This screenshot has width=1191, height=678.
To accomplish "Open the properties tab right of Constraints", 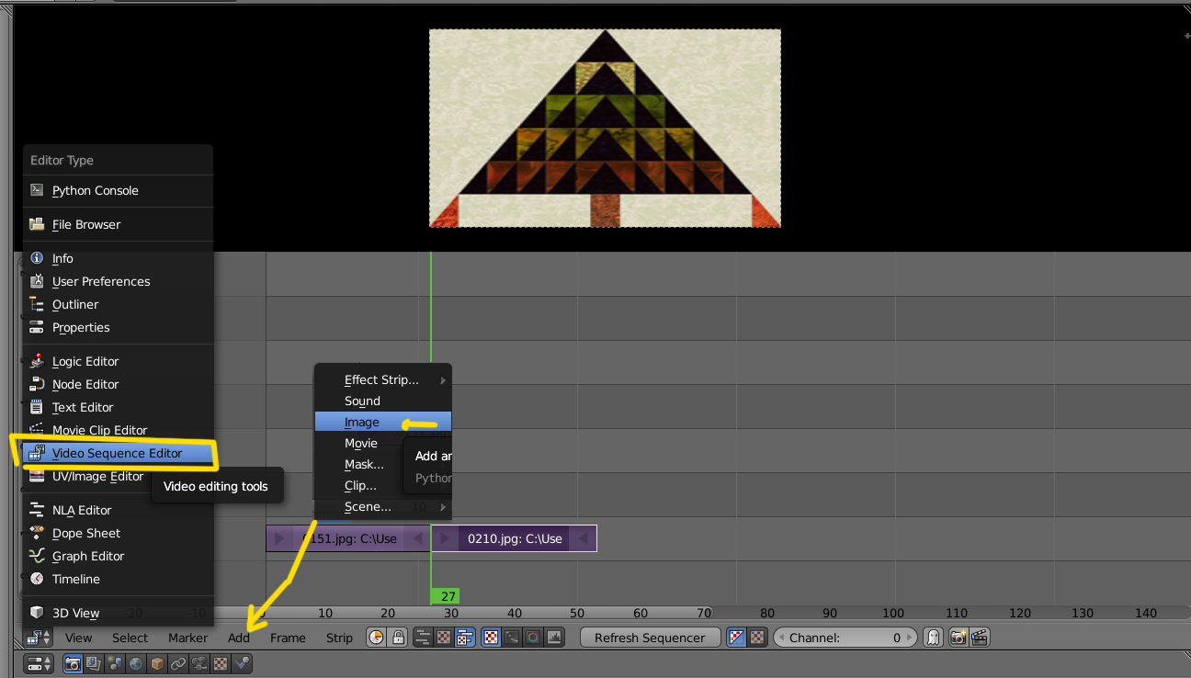I will coord(199,663).
